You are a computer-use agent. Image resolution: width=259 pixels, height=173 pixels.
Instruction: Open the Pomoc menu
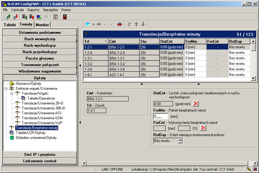[66, 10]
